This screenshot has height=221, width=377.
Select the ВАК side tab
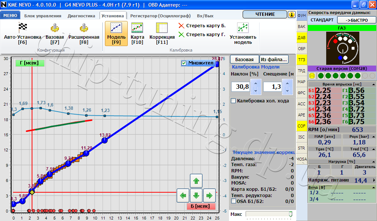point(302,27)
